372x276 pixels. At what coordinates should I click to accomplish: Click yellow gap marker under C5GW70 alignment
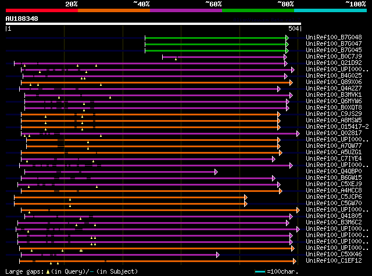[x=70, y=206]
